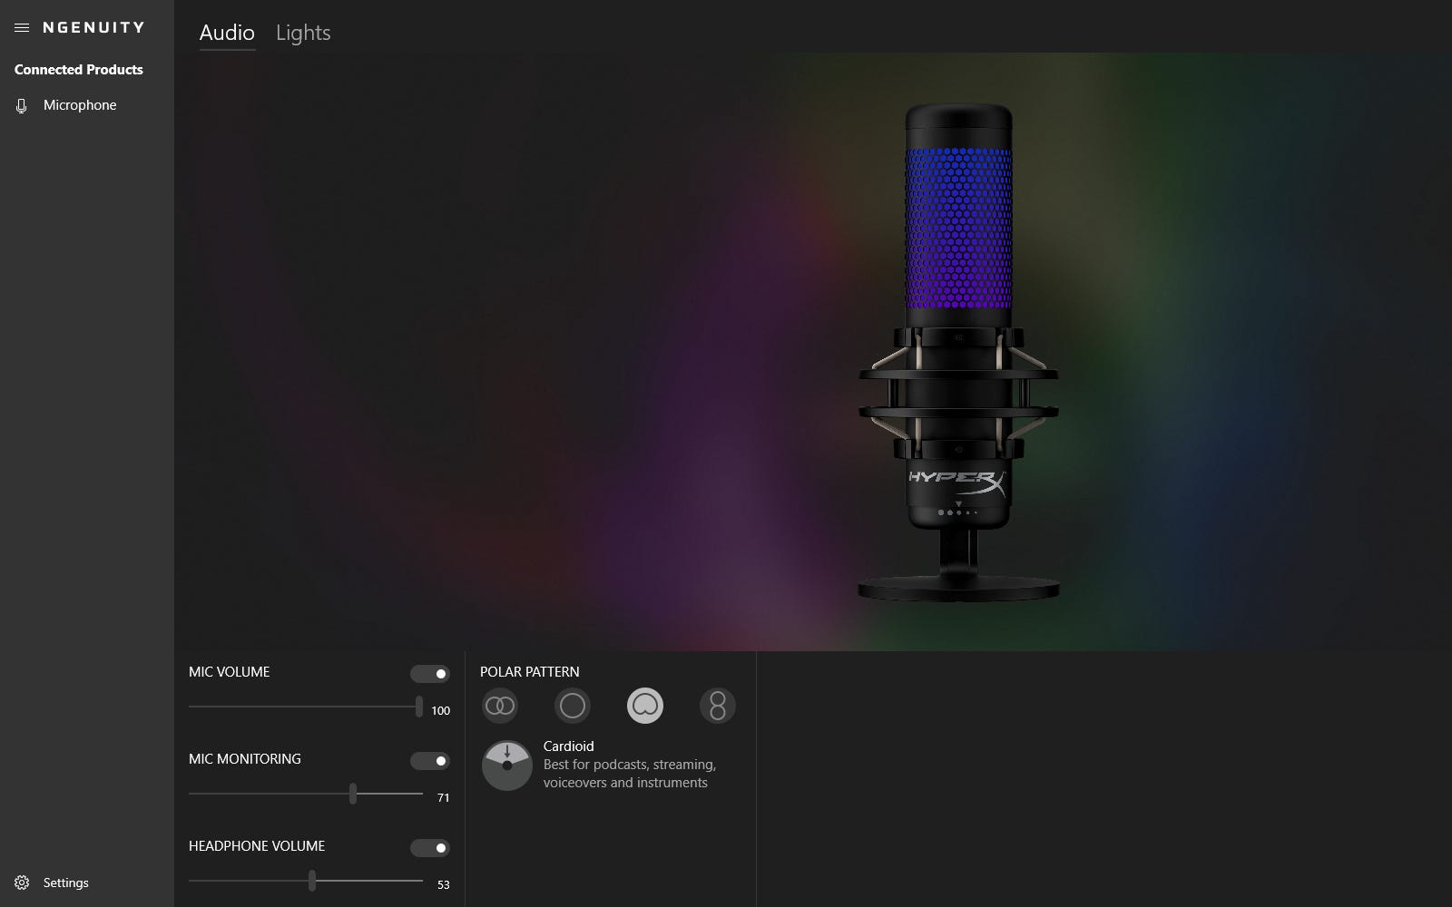Click the Settings gear icon
The height and width of the screenshot is (907, 1452).
pyautogui.click(x=22, y=883)
